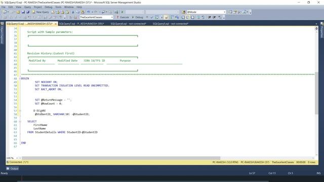
Task: Open Query Options icon
Action: point(161,17)
